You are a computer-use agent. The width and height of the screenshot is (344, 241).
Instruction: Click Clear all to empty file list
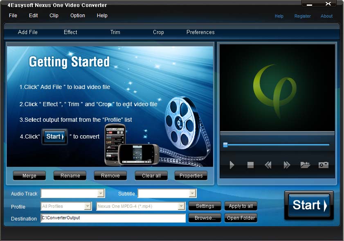click(151, 175)
